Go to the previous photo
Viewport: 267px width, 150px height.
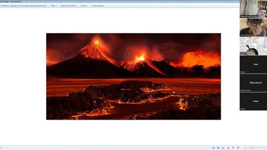point(213,148)
